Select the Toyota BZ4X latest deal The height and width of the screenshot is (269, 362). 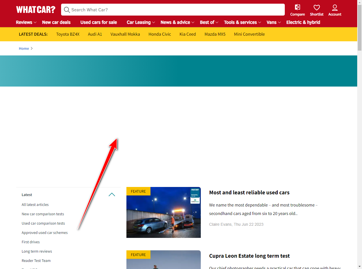click(68, 34)
